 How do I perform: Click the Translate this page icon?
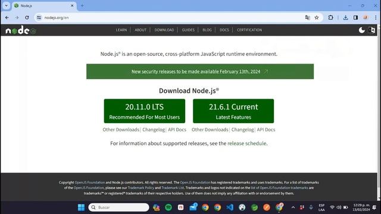307,17
